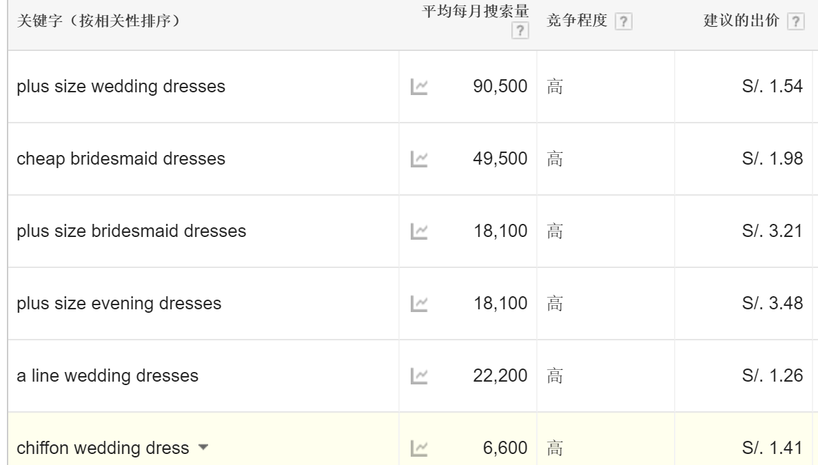The width and height of the screenshot is (818, 465).
Task: Open trend chart icon for cheap bridesmaid dresses
Action: (419, 159)
